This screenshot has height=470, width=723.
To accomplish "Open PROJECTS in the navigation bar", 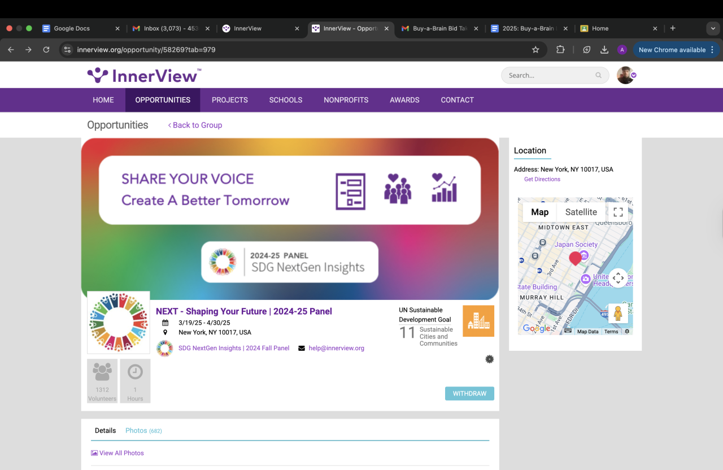I will (230, 100).
